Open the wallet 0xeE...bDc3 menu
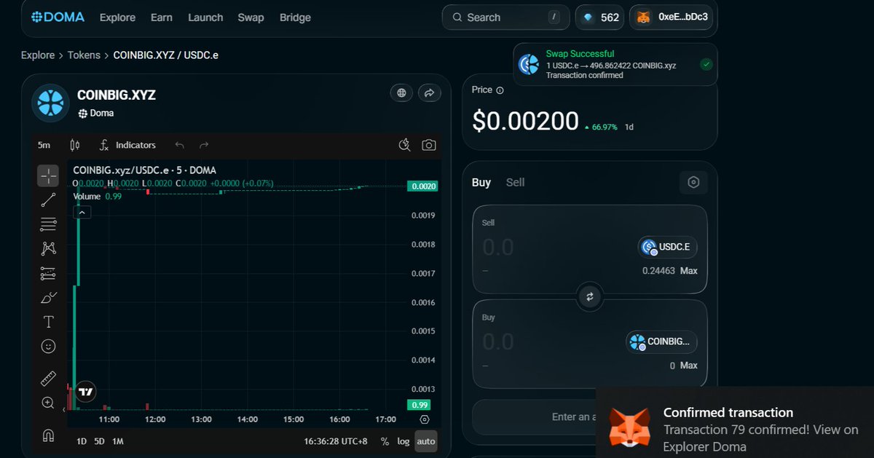 pos(671,17)
